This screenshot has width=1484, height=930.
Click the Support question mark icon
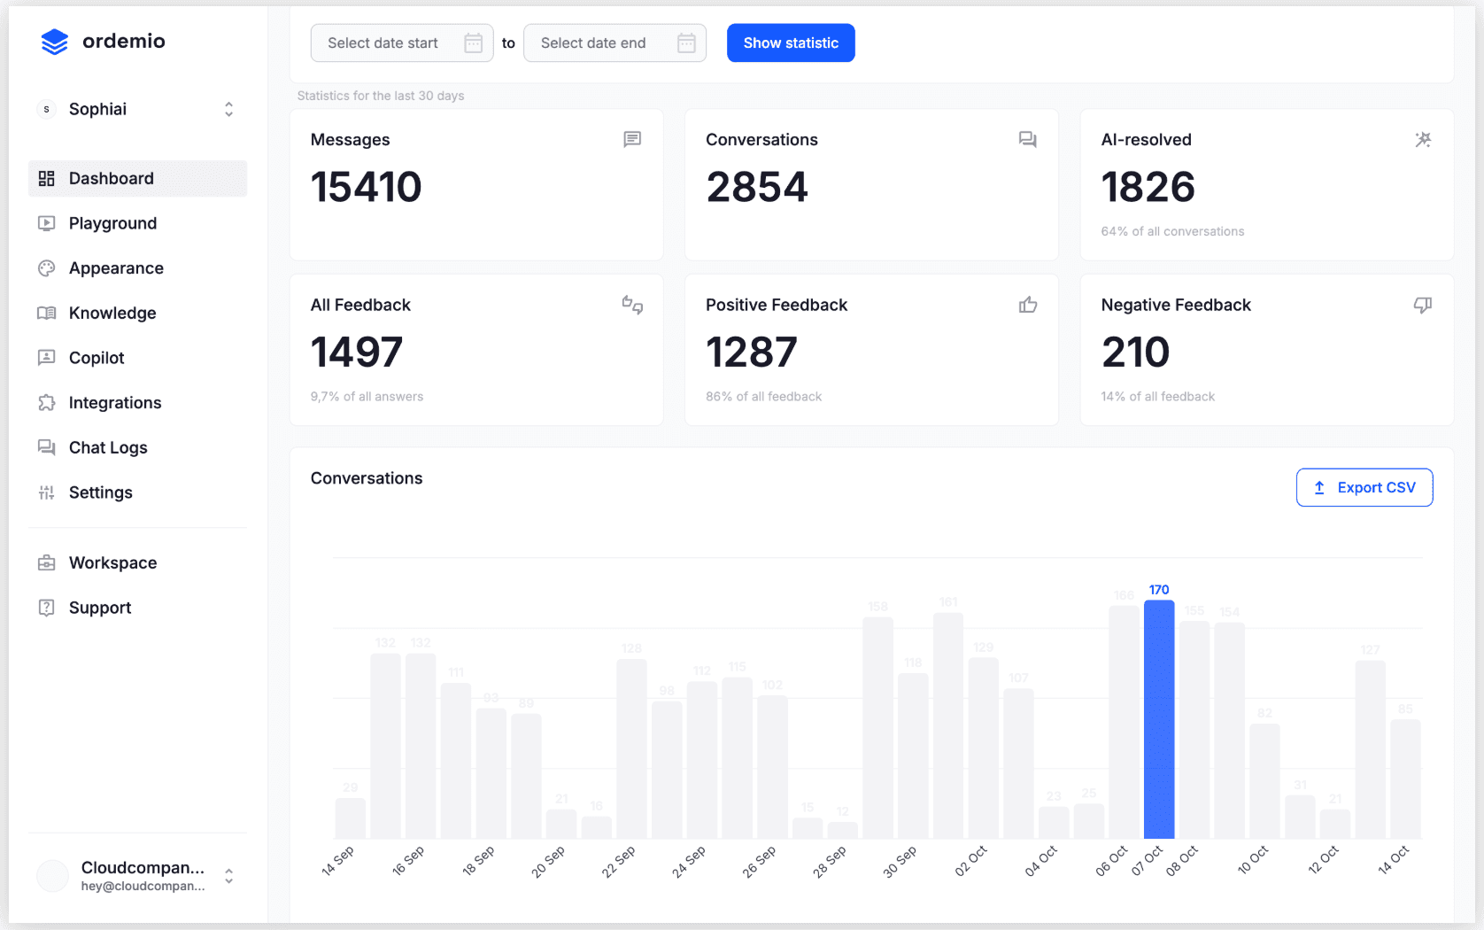(x=47, y=608)
